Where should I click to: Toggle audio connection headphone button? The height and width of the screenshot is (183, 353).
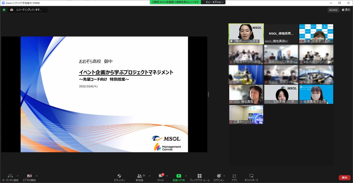(10, 176)
